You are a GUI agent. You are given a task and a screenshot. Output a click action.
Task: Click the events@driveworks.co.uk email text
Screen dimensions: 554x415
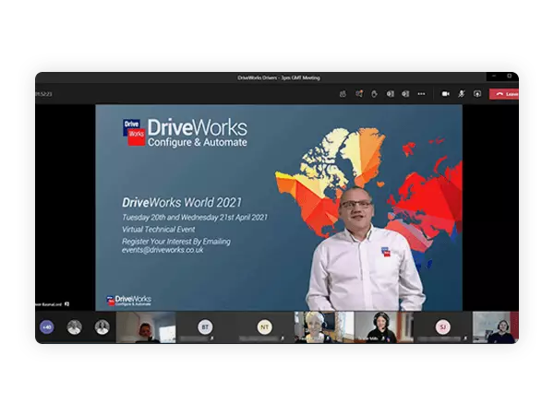[x=163, y=250]
